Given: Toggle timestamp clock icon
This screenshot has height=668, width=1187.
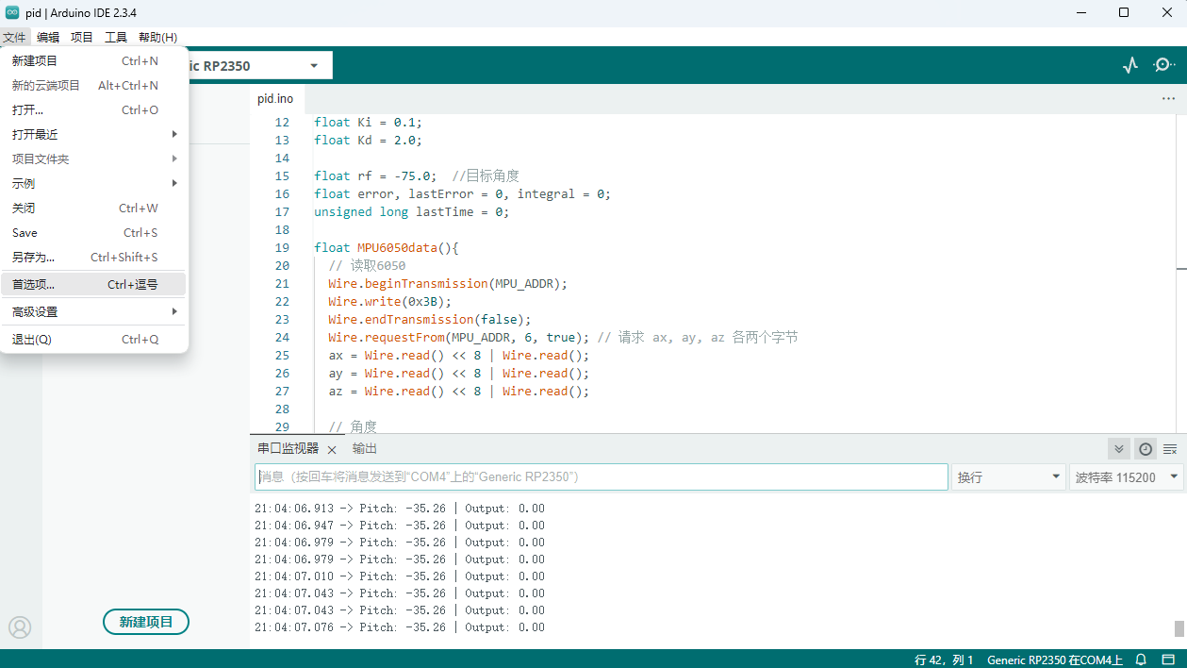Looking at the screenshot, I should (1145, 449).
